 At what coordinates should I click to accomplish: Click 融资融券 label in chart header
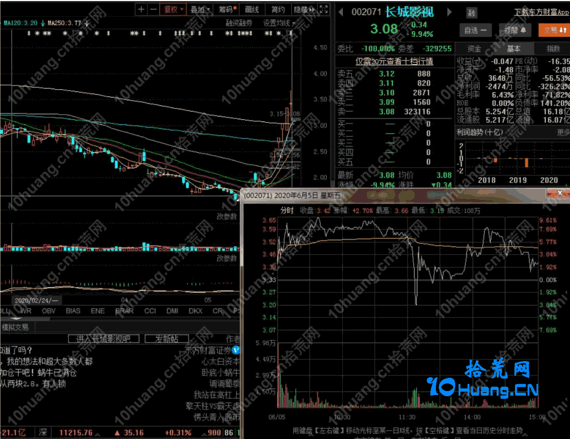click(239, 23)
